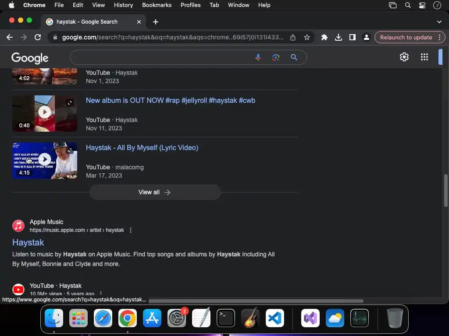Open options for Apple Music result
449x336 pixels.
click(131, 230)
